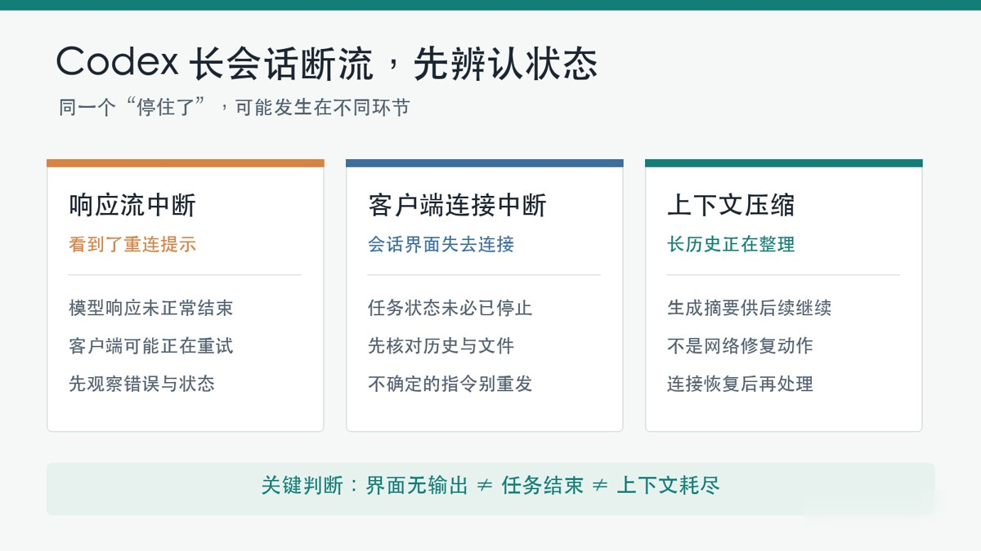981x551 pixels.
Task: Click the line '客户端可能正在重试'
Action: (x=151, y=346)
